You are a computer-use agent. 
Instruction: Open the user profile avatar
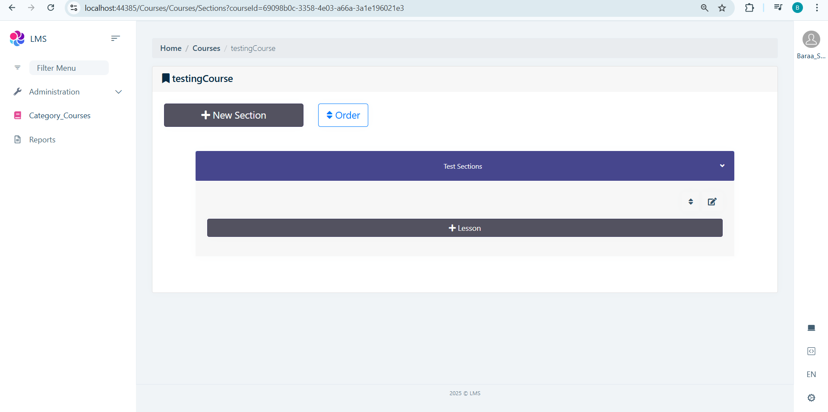(x=811, y=39)
